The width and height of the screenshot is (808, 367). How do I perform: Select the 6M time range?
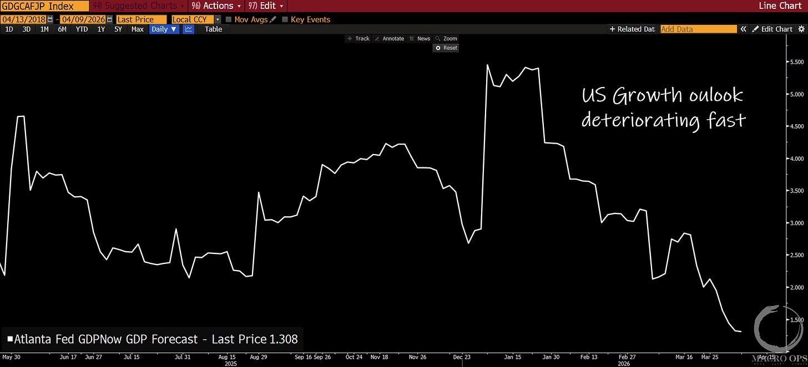[x=62, y=29]
